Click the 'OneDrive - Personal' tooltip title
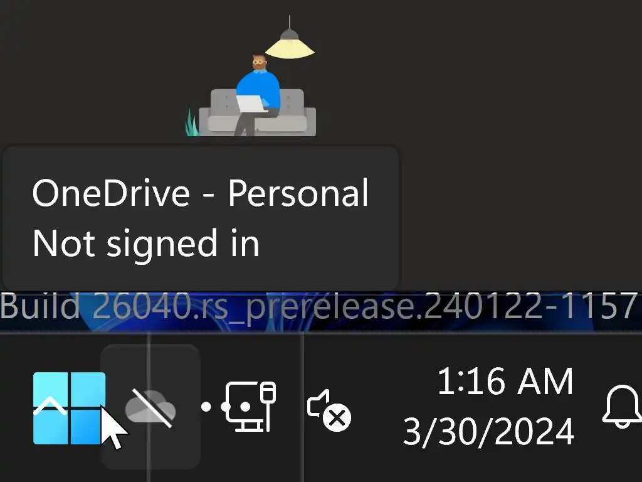The width and height of the screenshot is (642, 482). [200, 193]
